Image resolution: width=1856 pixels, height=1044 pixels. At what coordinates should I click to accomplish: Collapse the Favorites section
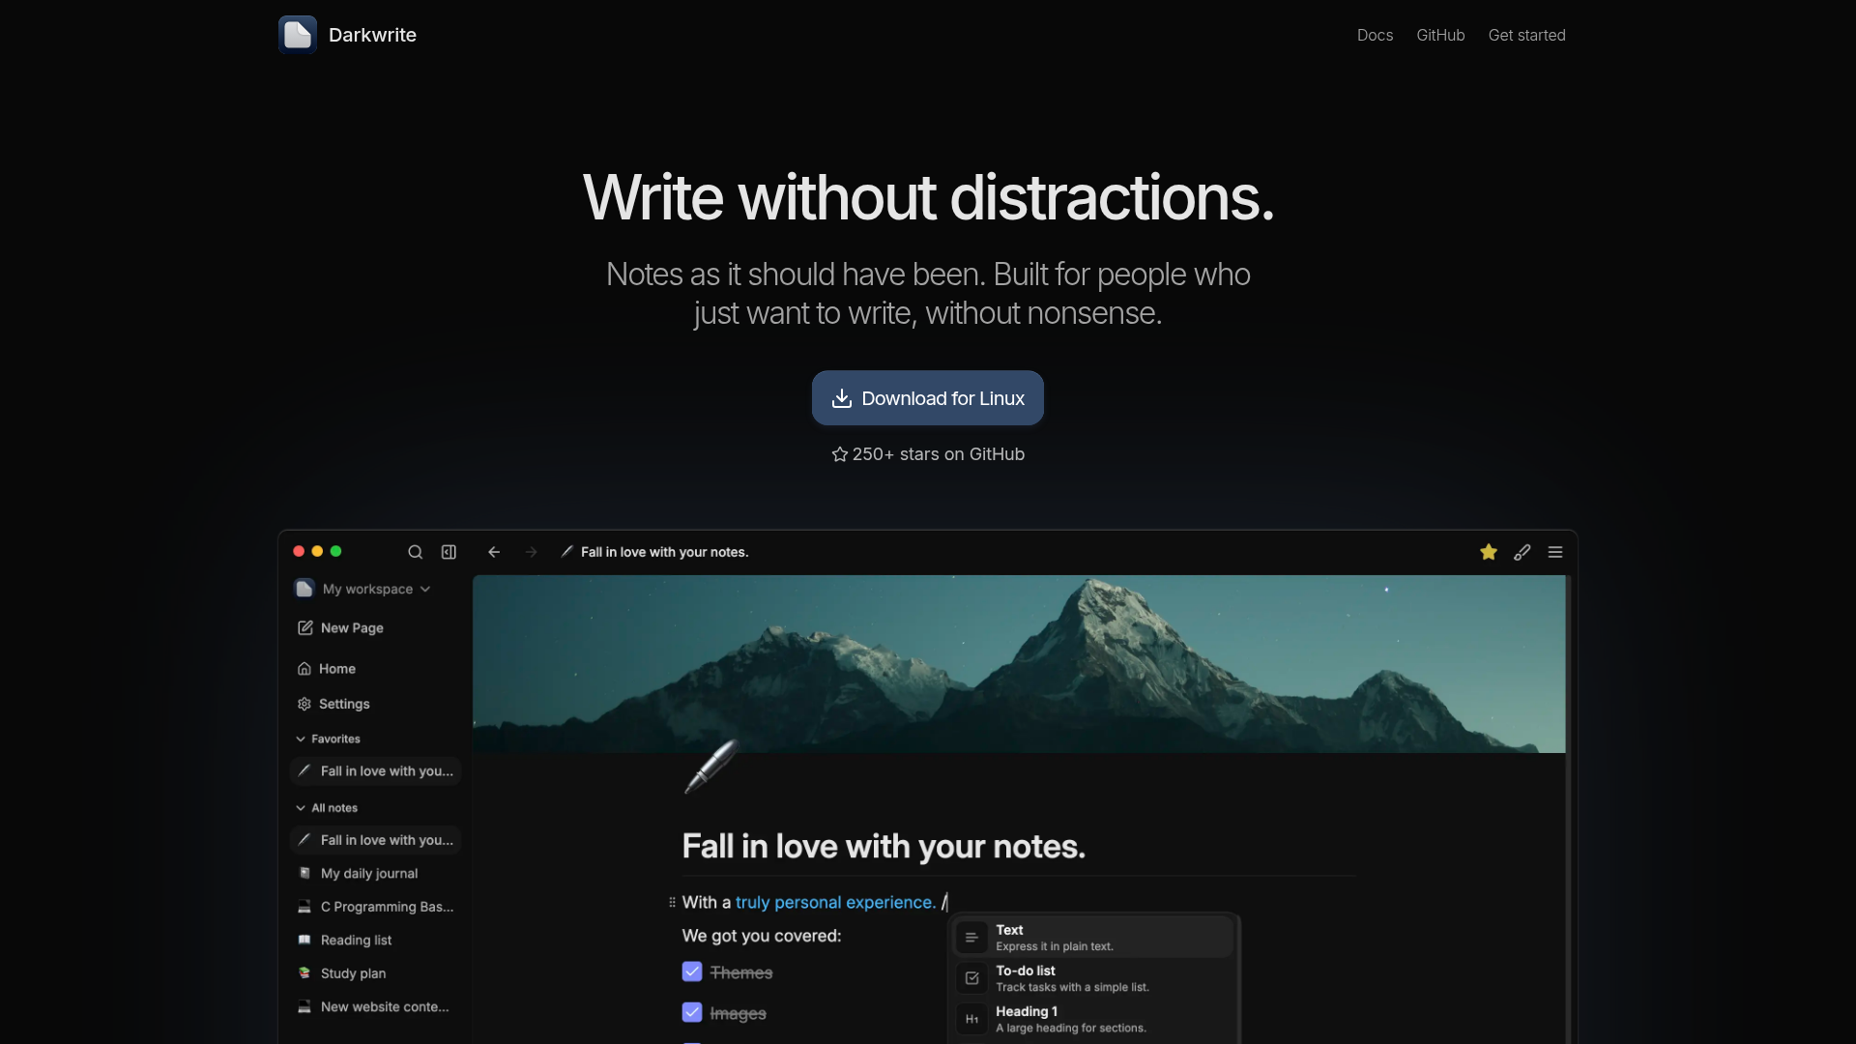pyautogui.click(x=328, y=739)
